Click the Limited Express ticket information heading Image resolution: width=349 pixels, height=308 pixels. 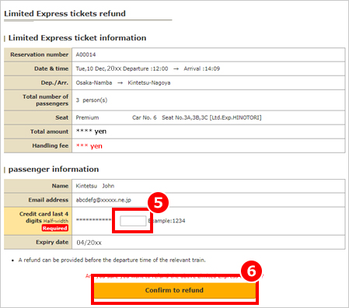pyautogui.click(x=77, y=38)
